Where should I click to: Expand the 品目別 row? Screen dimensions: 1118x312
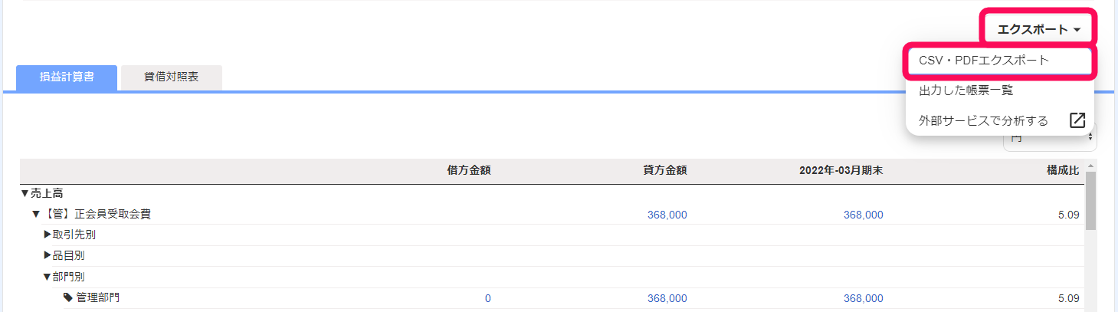[48, 255]
